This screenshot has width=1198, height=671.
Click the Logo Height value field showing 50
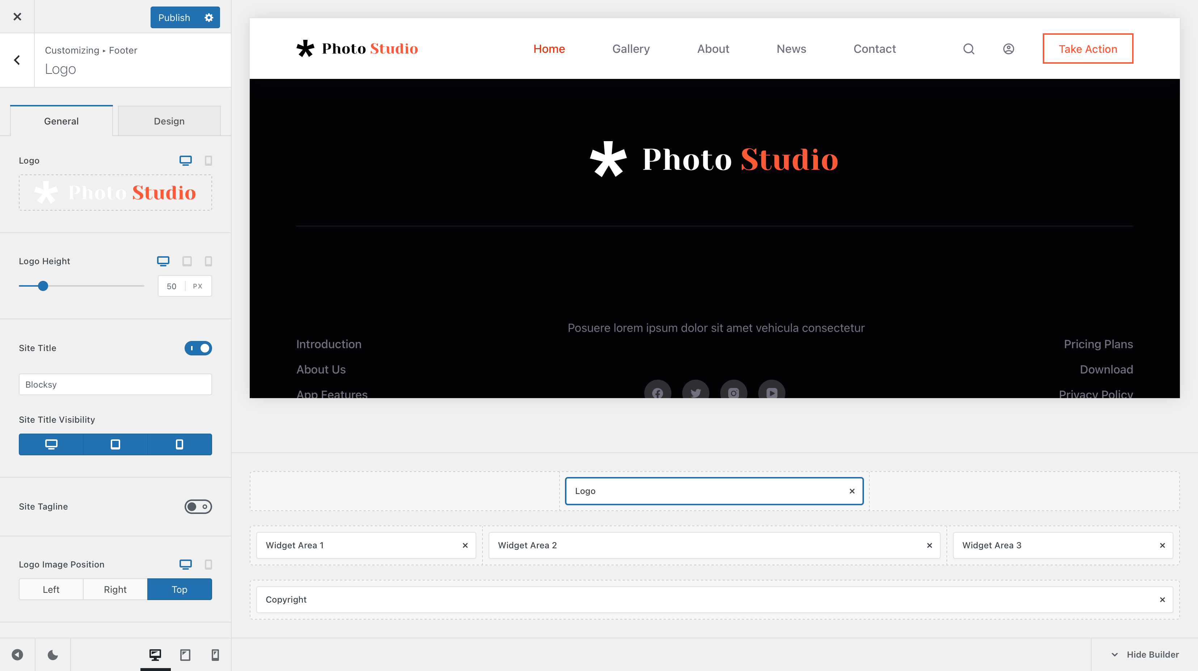[x=172, y=286]
